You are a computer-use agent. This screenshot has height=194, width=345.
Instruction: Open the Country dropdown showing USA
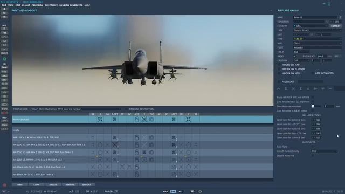pos(310,26)
